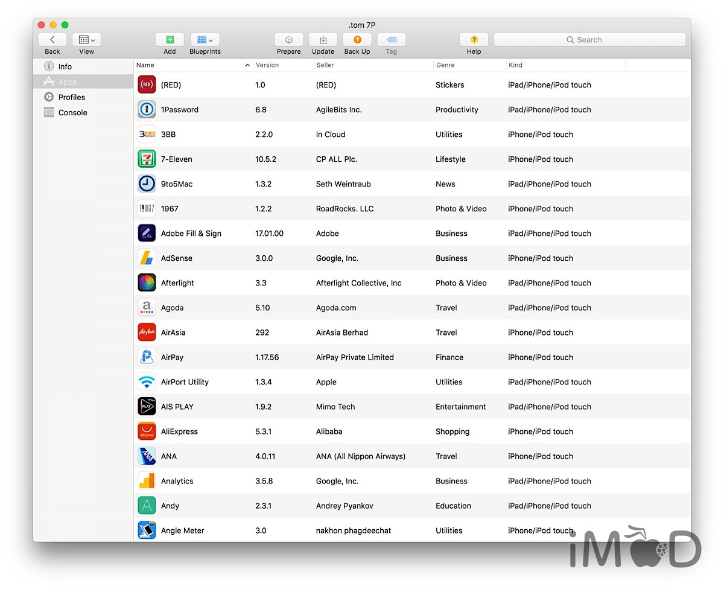
Task: Click the Version column header
Action: [282, 65]
